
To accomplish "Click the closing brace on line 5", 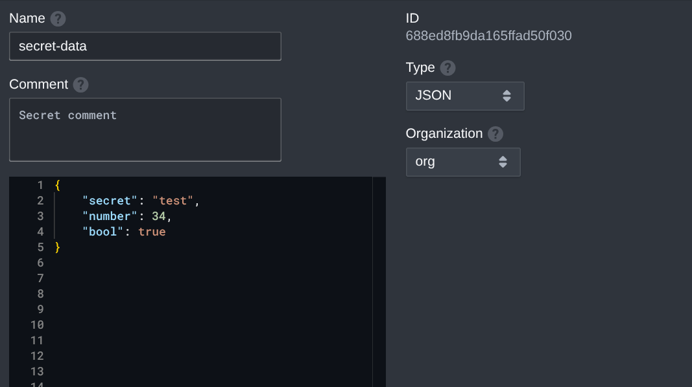I will pos(58,247).
